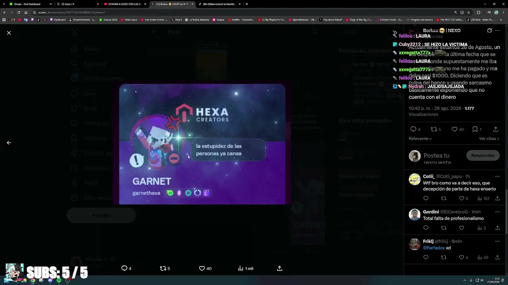
Task: Open the StreamElements bookmark
Action: (82, 19)
